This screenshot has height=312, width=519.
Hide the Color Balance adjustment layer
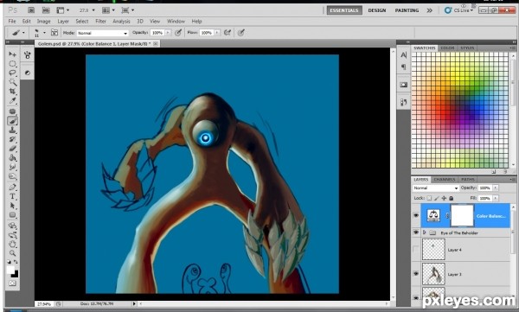pyautogui.click(x=416, y=216)
